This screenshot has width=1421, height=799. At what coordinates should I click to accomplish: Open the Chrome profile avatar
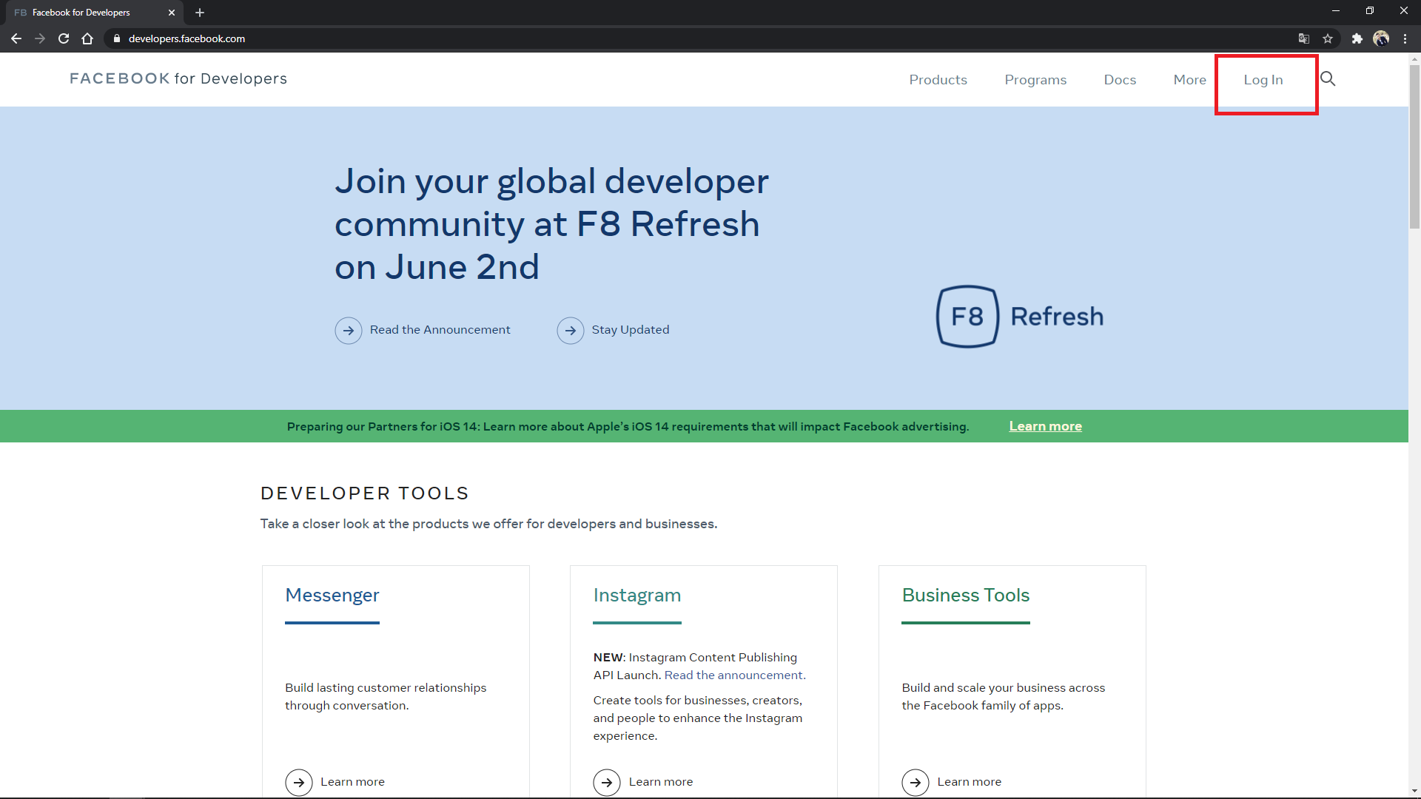click(1381, 38)
